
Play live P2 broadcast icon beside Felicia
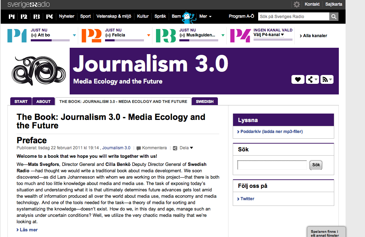[108, 35]
